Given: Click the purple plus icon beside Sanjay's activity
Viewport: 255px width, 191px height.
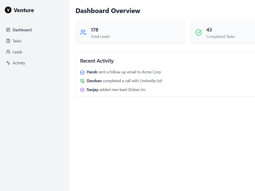Looking at the screenshot, I should 82,90.
